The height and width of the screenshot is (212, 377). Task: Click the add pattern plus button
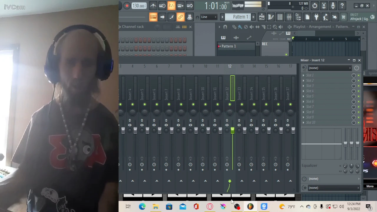pos(253,17)
